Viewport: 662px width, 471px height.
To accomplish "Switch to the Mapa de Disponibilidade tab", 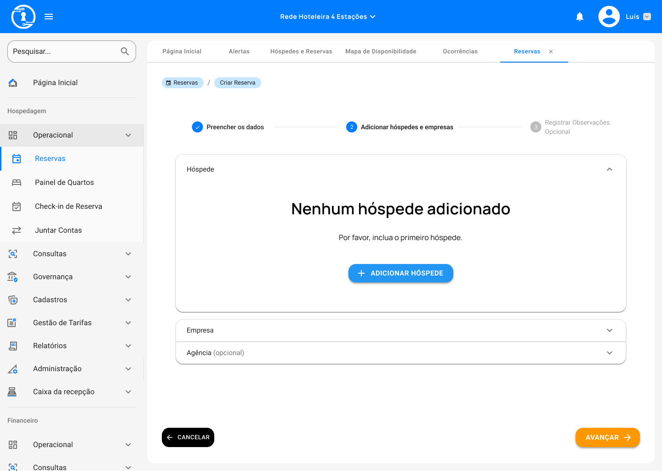I will [381, 52].
